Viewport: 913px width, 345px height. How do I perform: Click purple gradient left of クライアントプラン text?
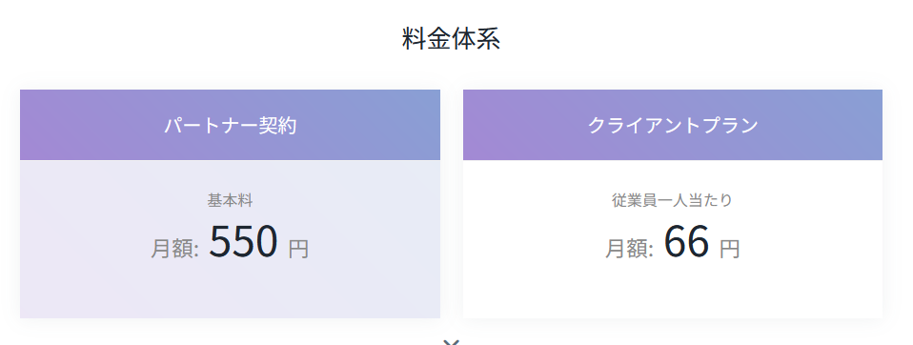pos(524,125)
